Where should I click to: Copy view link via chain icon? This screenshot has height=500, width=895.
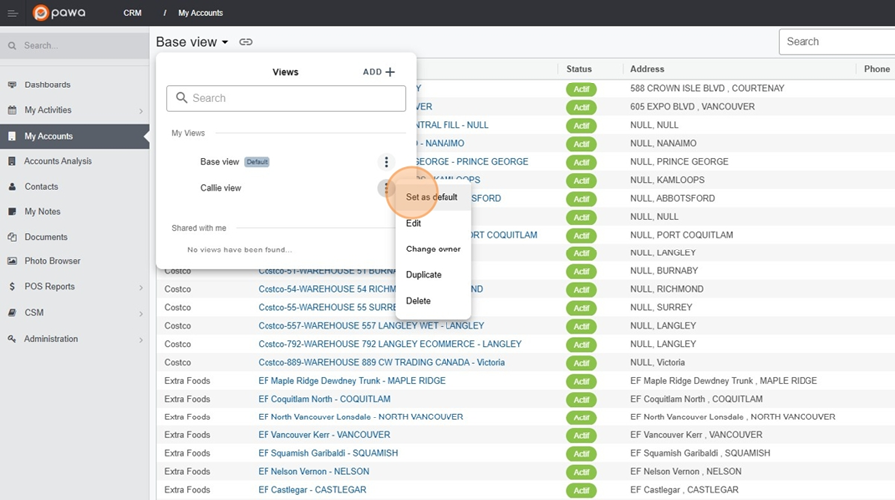coord(246,42)
